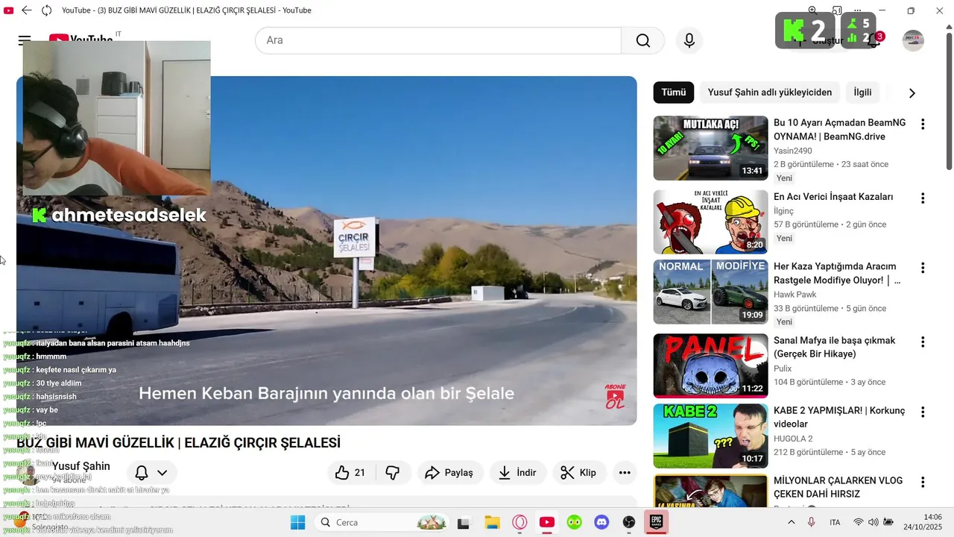This screenshot has width=954, height=537.
Task: Dislike the video with thumbs down
Action: pos(393,472)
